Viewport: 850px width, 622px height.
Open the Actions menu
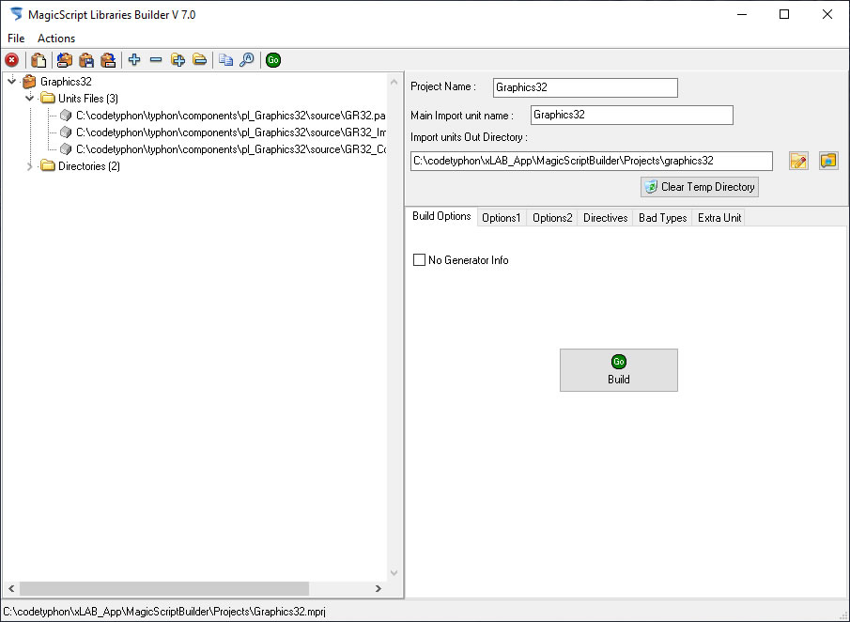click(x=55, y=39)
